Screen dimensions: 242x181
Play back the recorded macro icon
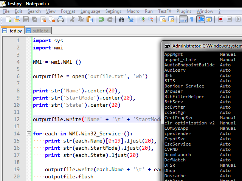tap(238, 19)
